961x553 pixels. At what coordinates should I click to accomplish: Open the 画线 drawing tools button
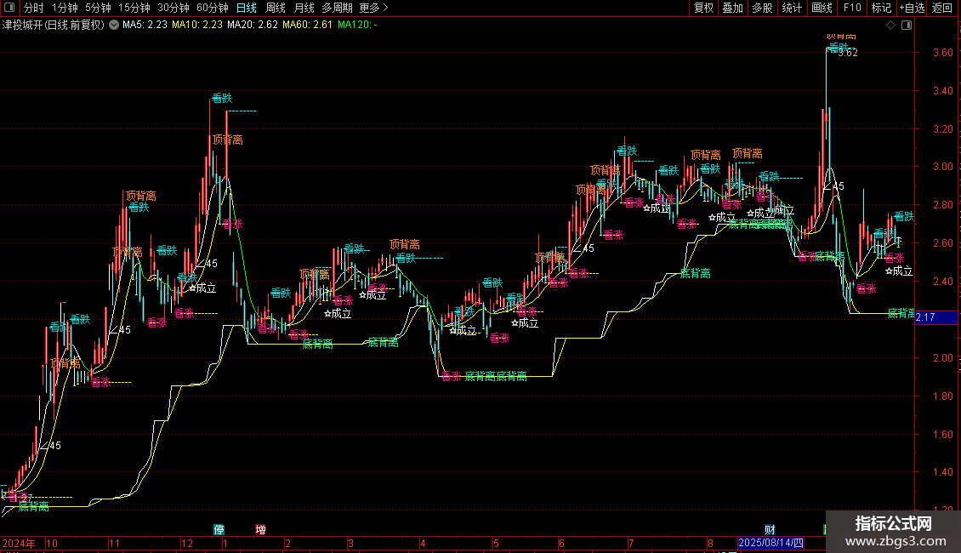[x=822, y=8]
